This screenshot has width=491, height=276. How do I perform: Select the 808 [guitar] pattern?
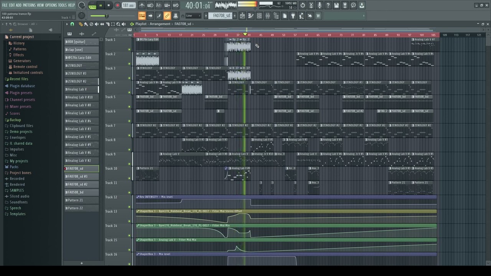coord(81,42)
